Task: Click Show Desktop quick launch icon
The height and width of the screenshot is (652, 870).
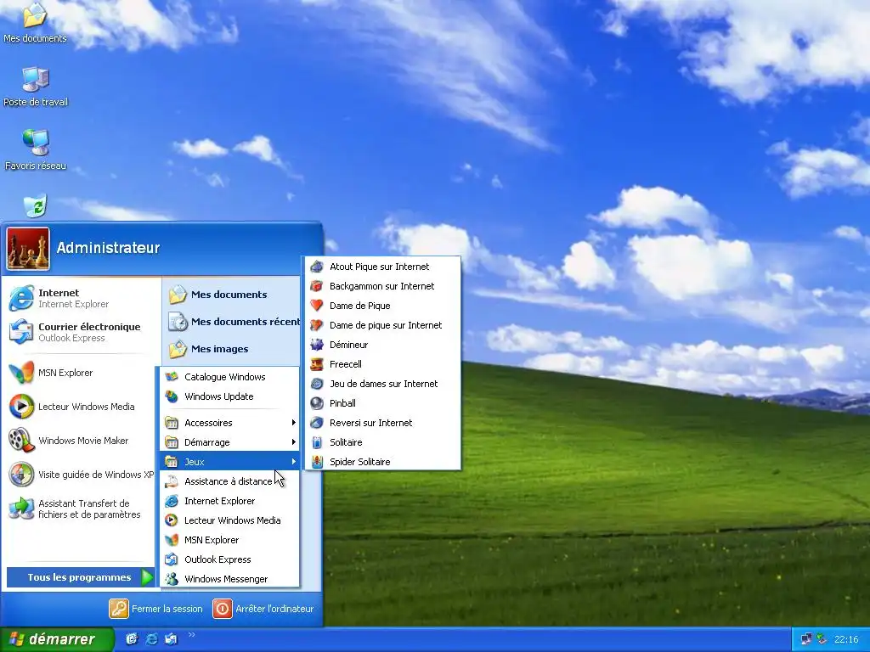Action: [132, 639]
